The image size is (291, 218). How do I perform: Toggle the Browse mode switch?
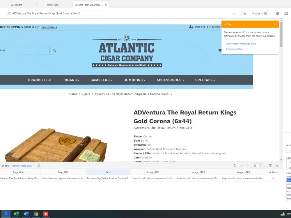[264, 14]
